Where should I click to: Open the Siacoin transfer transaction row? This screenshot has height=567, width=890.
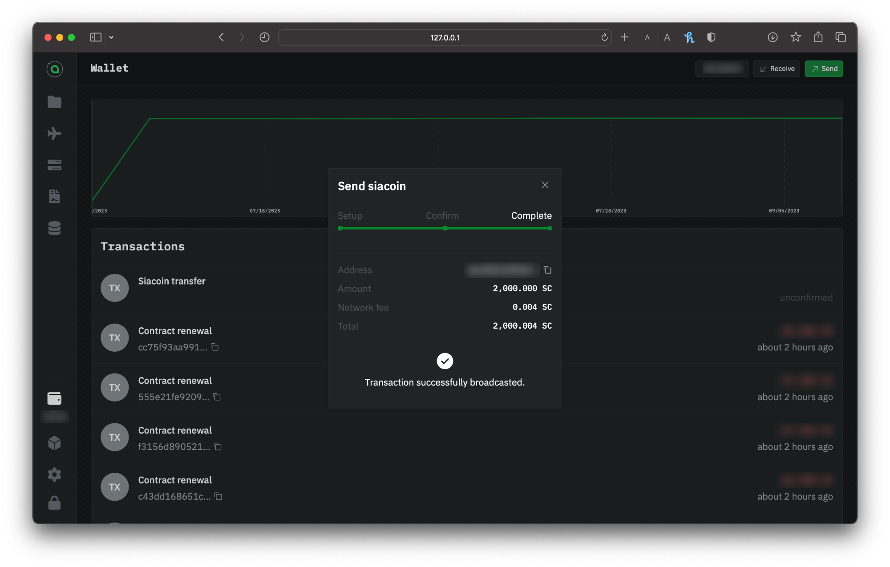172,281
